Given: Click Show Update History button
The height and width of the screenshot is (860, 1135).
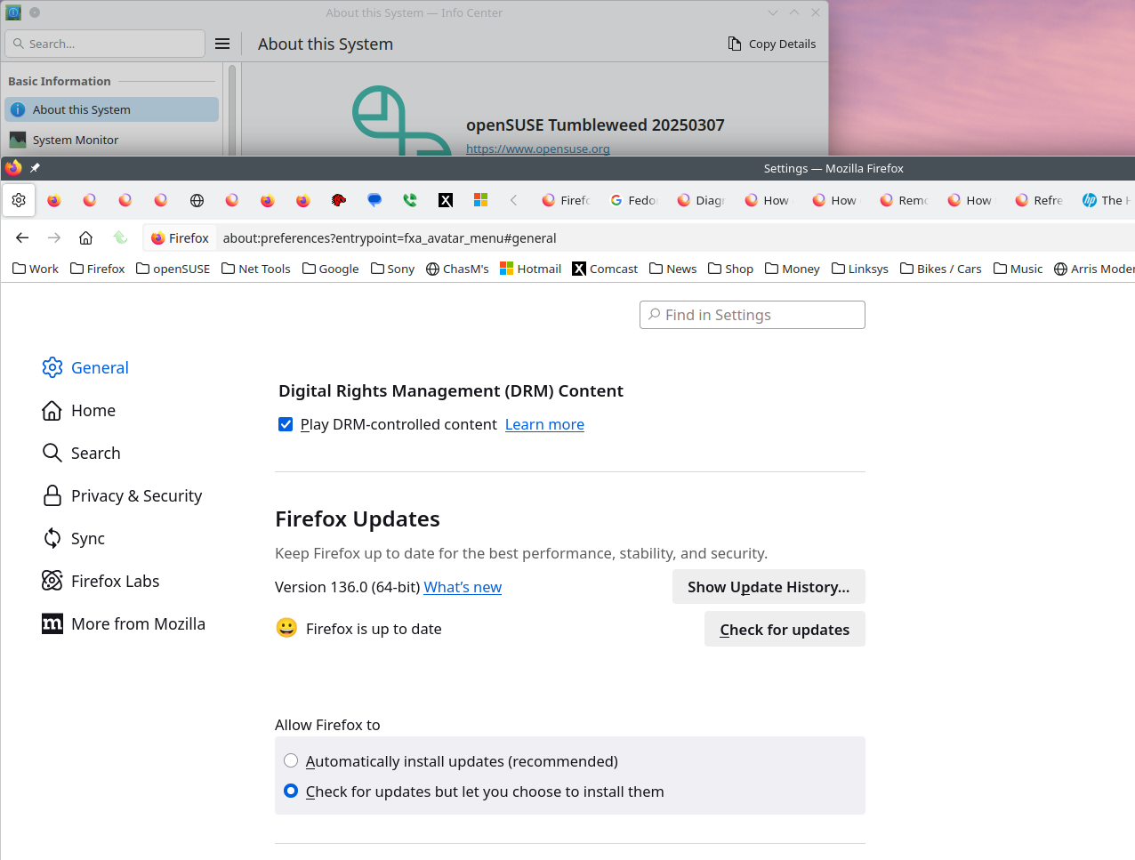Looking at the screenshot, I should coord(769,587).
